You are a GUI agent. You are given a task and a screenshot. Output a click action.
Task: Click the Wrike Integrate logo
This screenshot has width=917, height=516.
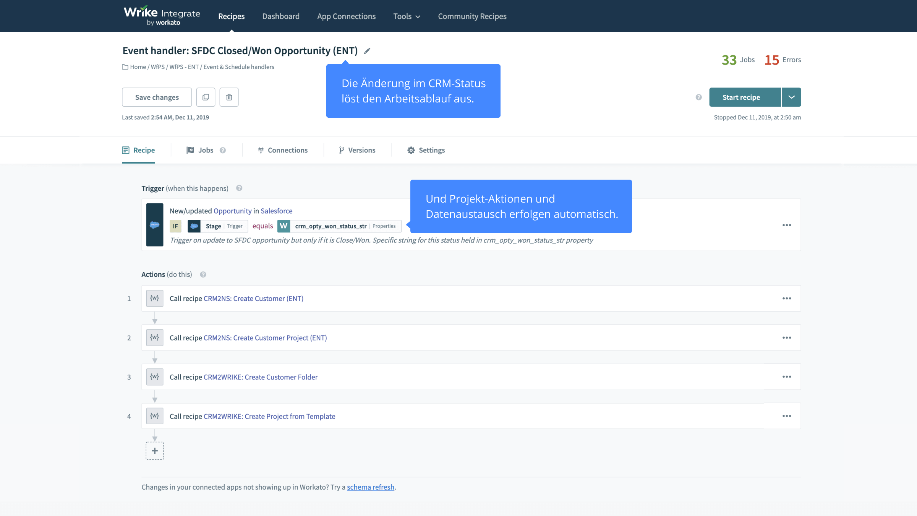(x=162, y=16)
